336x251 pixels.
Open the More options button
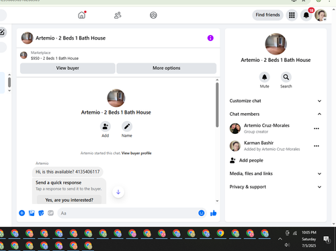[x=167, y=68]
